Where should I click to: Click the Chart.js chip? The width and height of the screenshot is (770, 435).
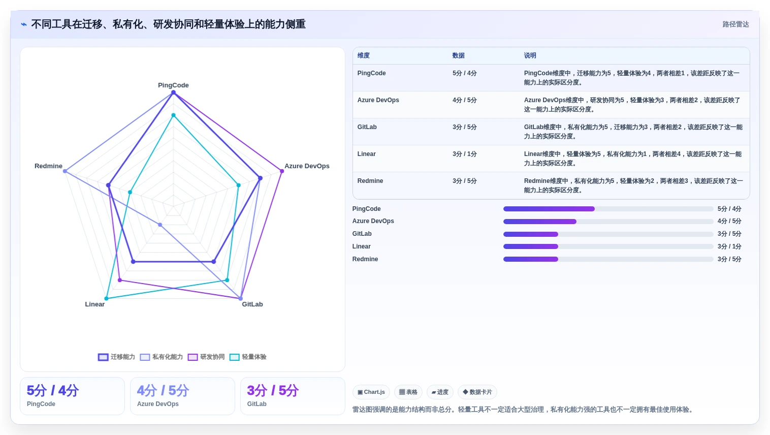[x=371, y=392]
